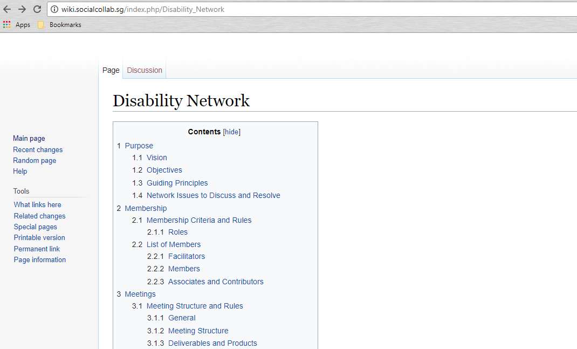
Task: Select the Page tab
Action: click(x=111, y=70)
